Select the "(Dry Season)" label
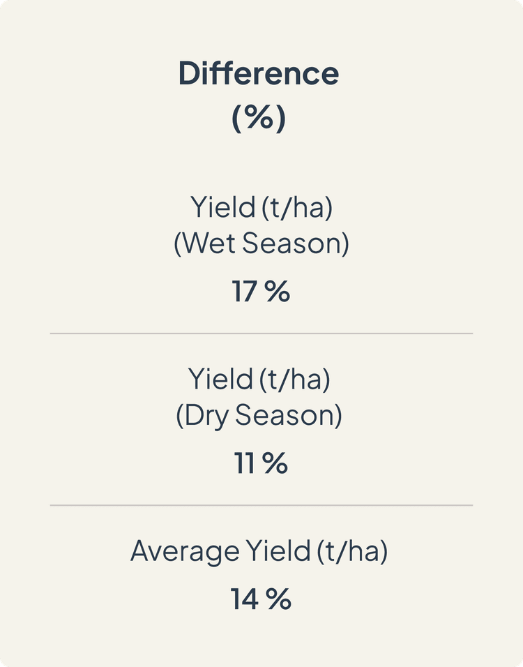The height and width of the screenshot is (667, 523). point(259,415)
